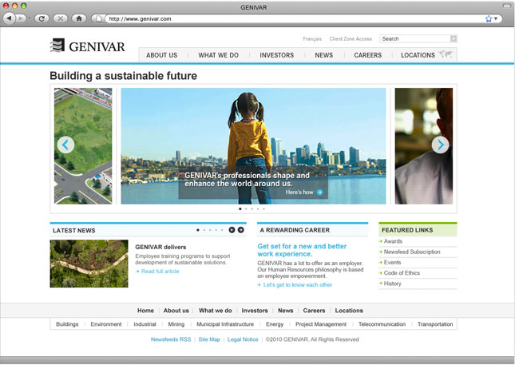The height and width of the screenshot is (365, 515).
Task: Go to next news item arrow
Action: click(240, 230)
